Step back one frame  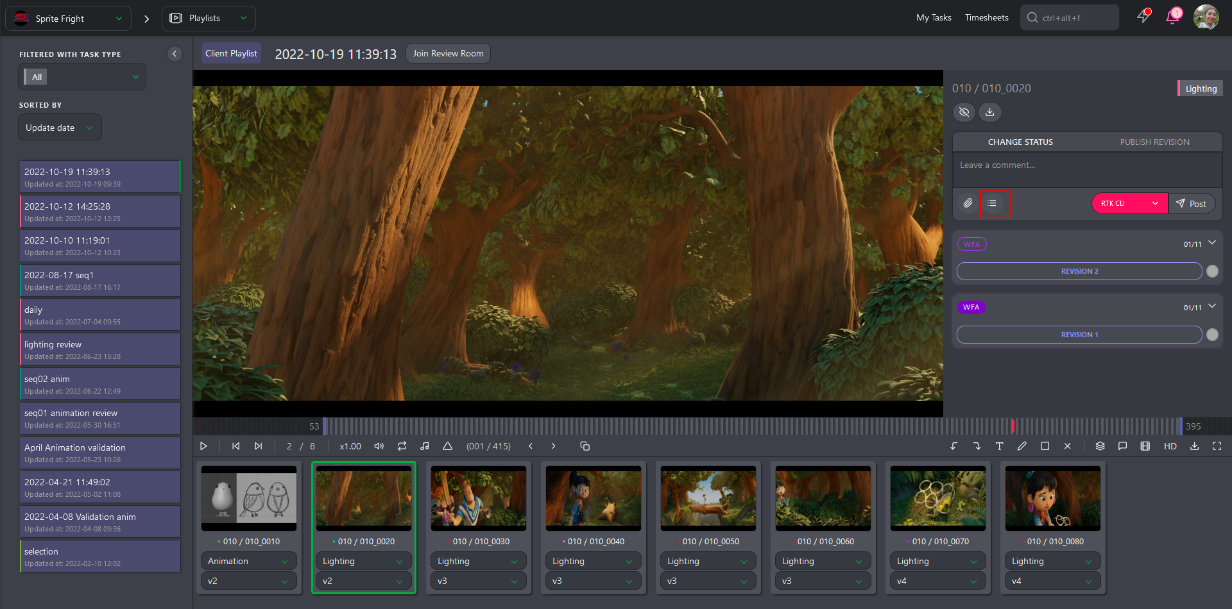click(x=531, y=446)
